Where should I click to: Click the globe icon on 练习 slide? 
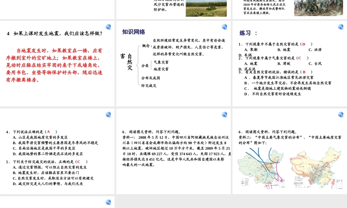341,27
